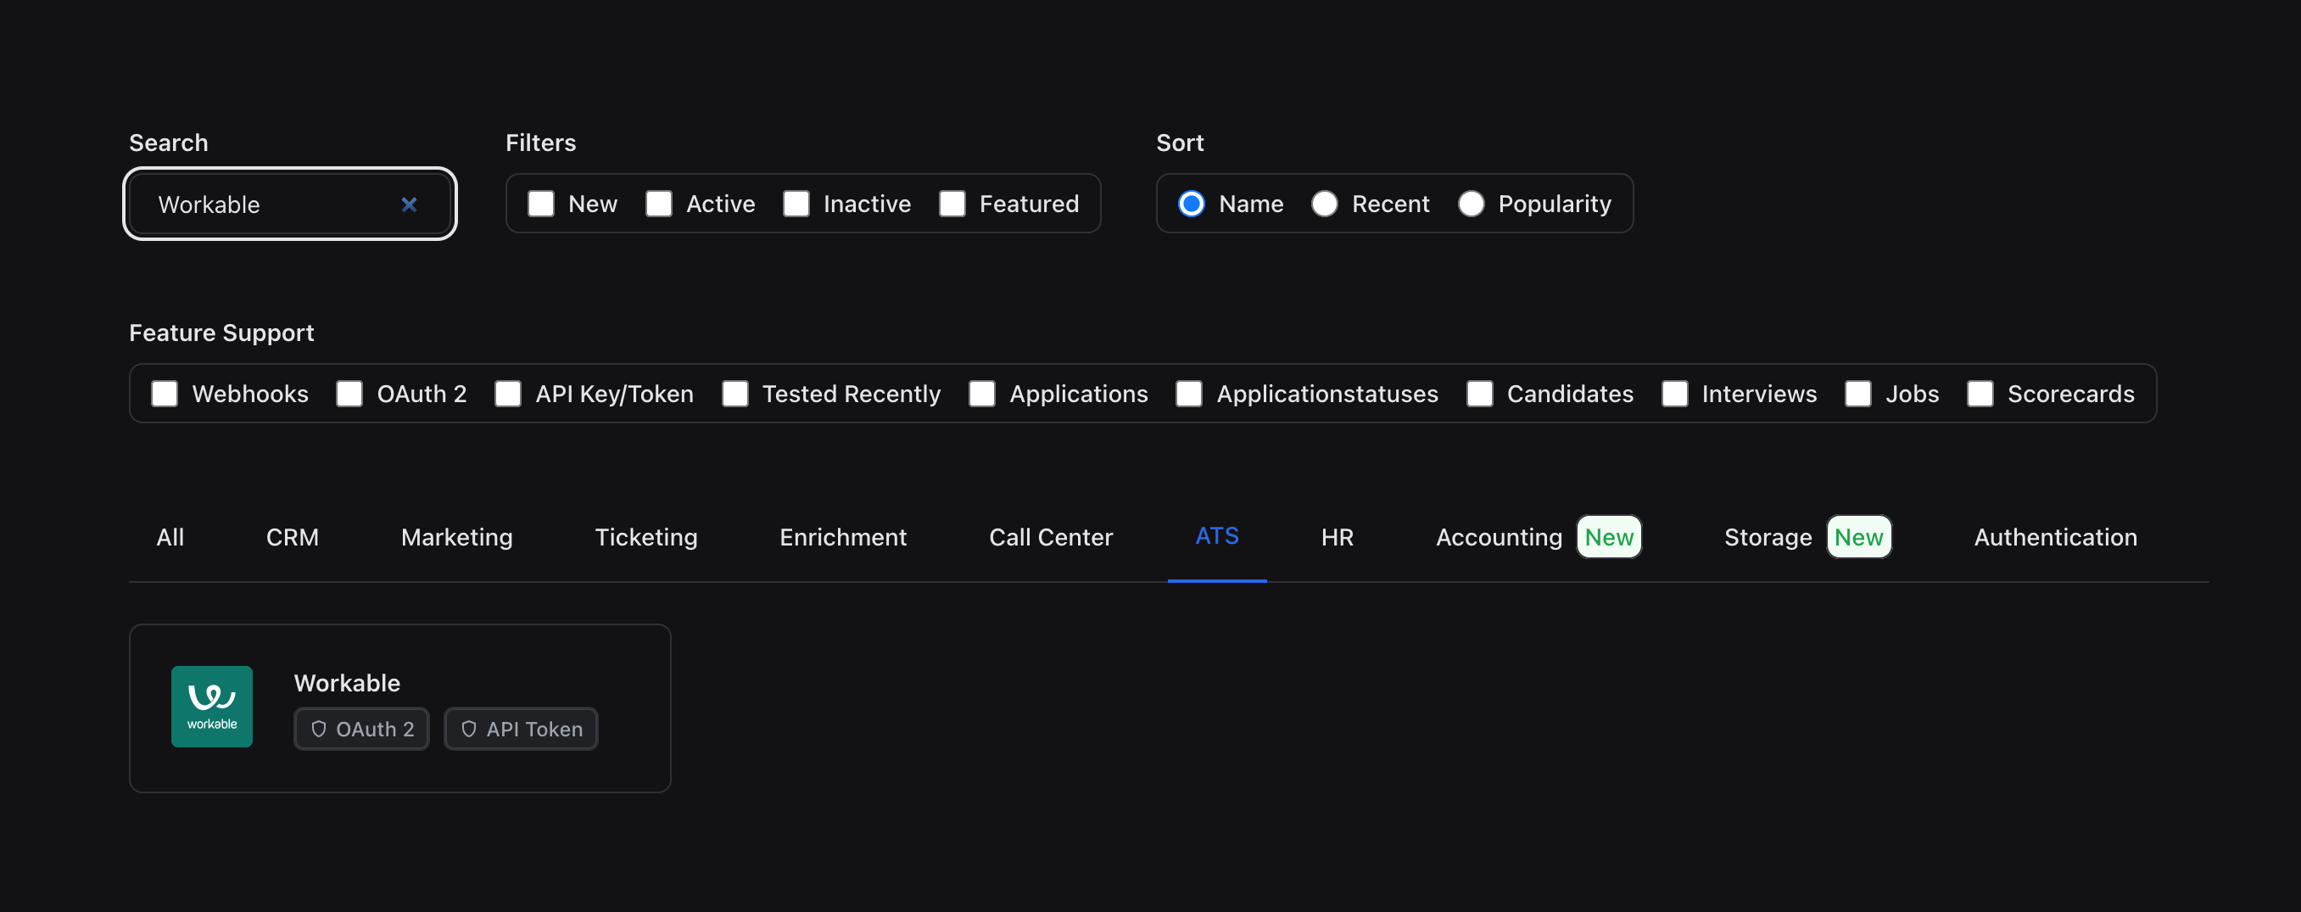Switch to the Authentication tab
2301x912 pixels.
click(x=2054, y=537)
